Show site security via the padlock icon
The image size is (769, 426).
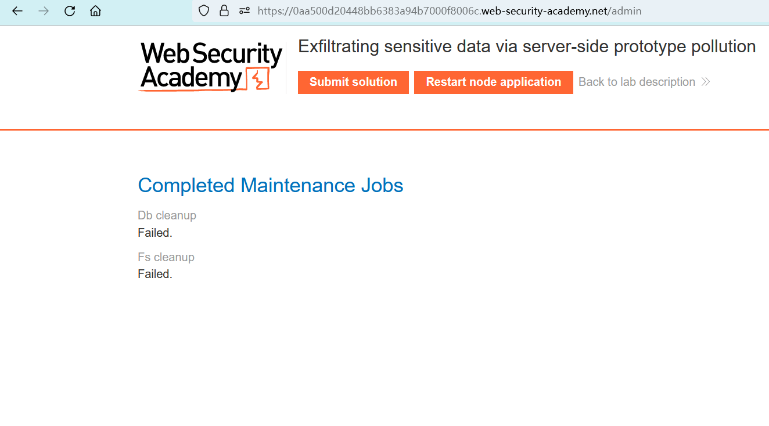pyautogui.click(x=224, y=11)
